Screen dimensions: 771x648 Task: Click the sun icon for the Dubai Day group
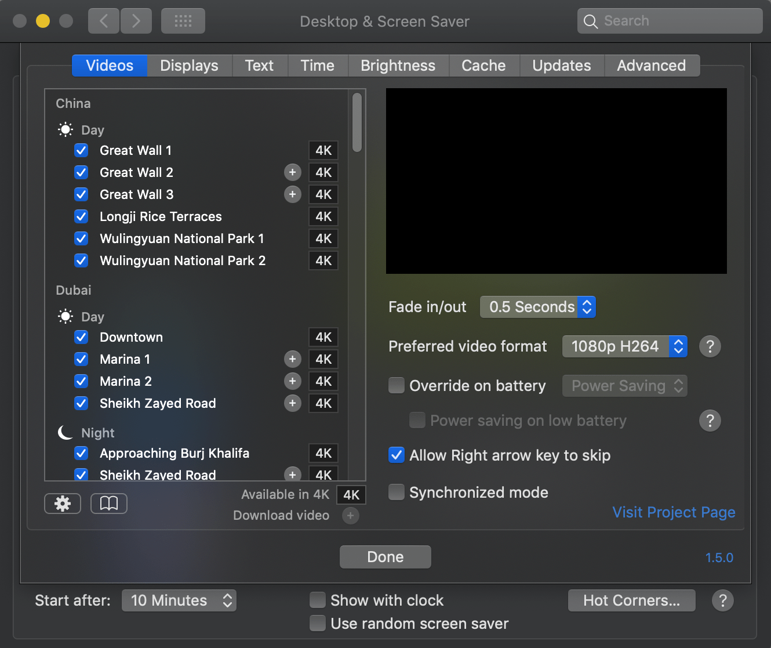pyautogui.click(x=66, y=316)
